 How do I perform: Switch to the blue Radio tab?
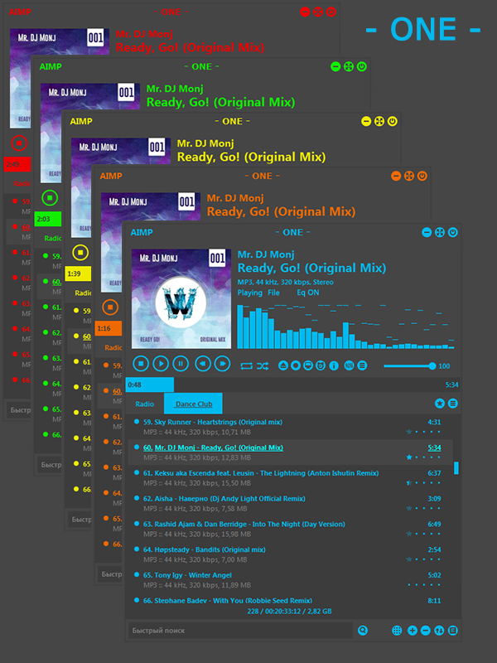(x=144, y=404)
